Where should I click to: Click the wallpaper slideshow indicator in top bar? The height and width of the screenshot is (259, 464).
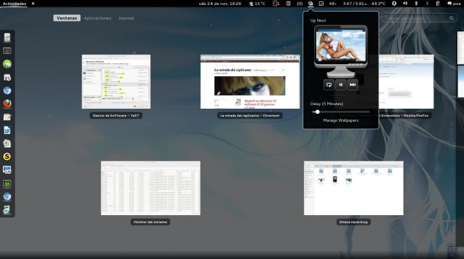coord(311,4)
